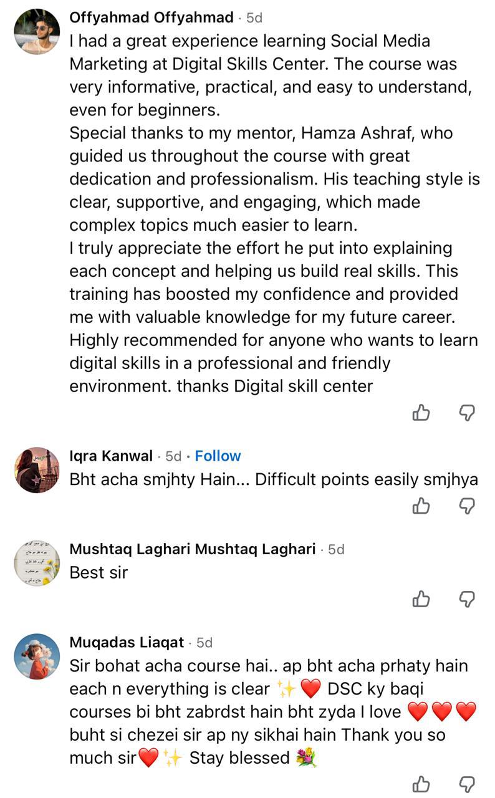Open the Offyahmad Offyahmad username link
The width and height of the screenshot is (495, 798).
[151, 17]
